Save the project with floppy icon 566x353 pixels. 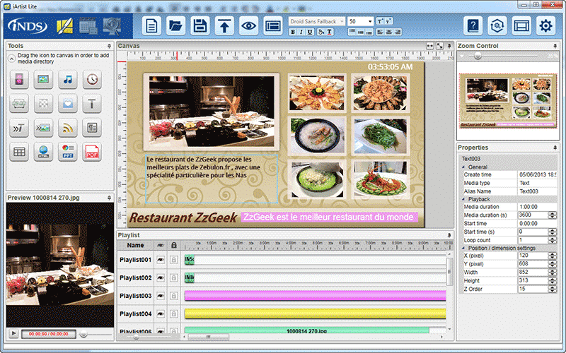coord(200,26)
